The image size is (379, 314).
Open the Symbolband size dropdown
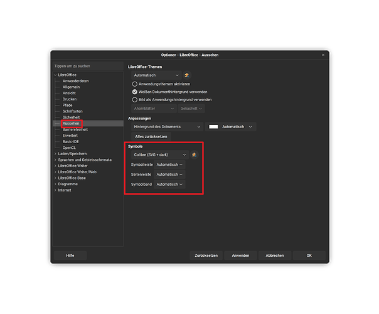[x=169, y=185]
